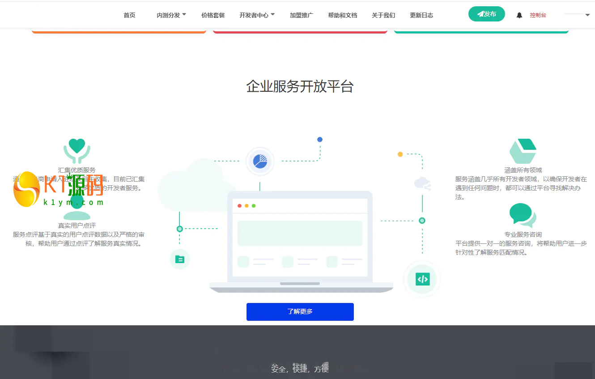Click the 汇集优质服务 title
Image resolution: width=595 pixels, height=379 pixels.
pos(77,170)
